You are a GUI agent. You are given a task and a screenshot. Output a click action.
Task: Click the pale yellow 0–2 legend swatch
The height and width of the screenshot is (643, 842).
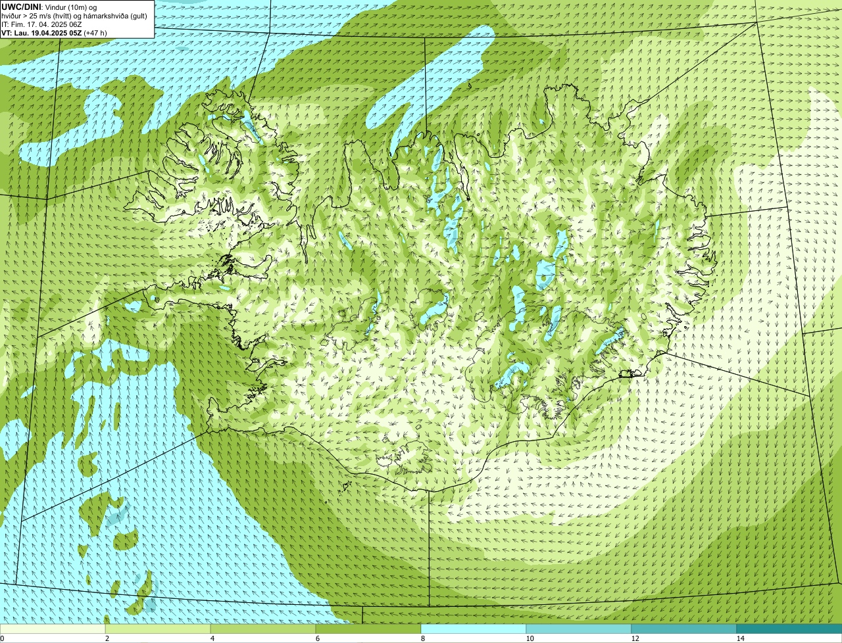pyautogui.click(x=53, y=629)
